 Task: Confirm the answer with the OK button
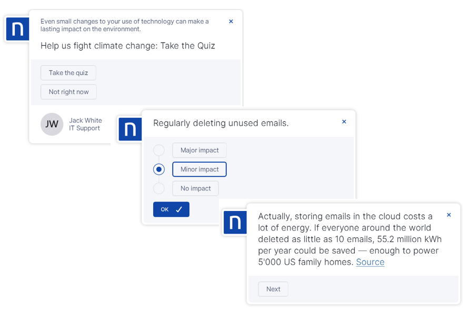(x=171, y=209)
